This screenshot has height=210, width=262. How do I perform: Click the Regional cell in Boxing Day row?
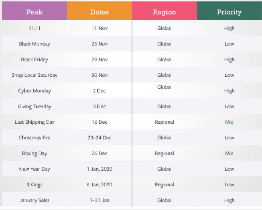(164, 154)
